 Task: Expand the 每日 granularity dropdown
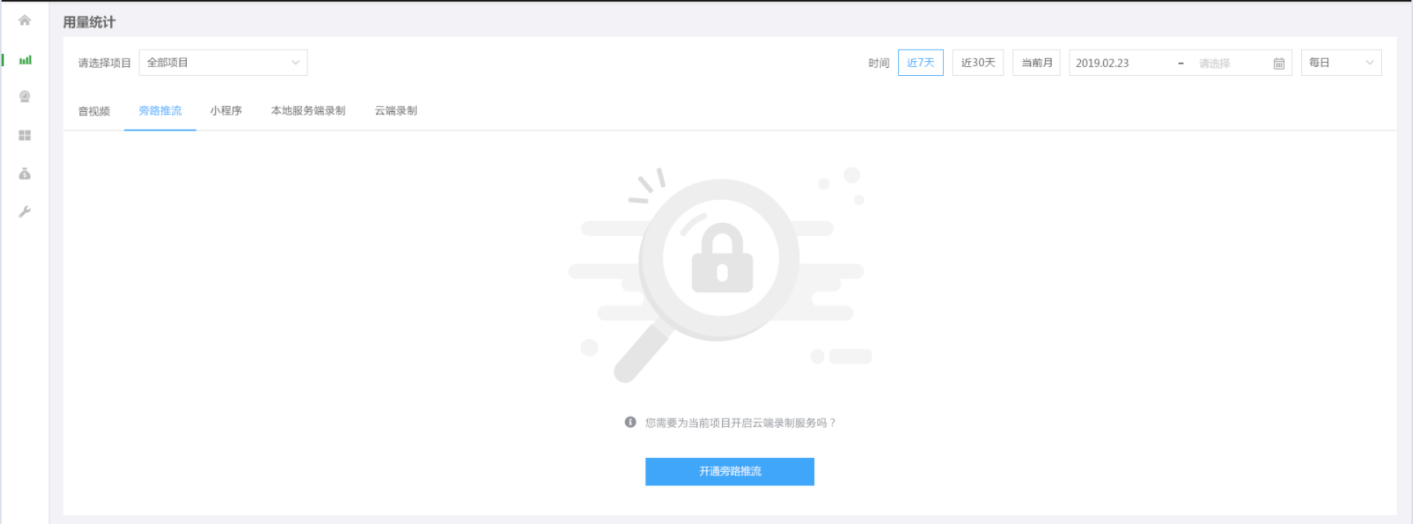[x=1340, y=63]
